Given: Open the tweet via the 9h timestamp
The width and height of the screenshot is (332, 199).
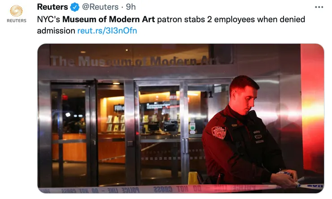Looking at the screenshot, I should 131,7.
